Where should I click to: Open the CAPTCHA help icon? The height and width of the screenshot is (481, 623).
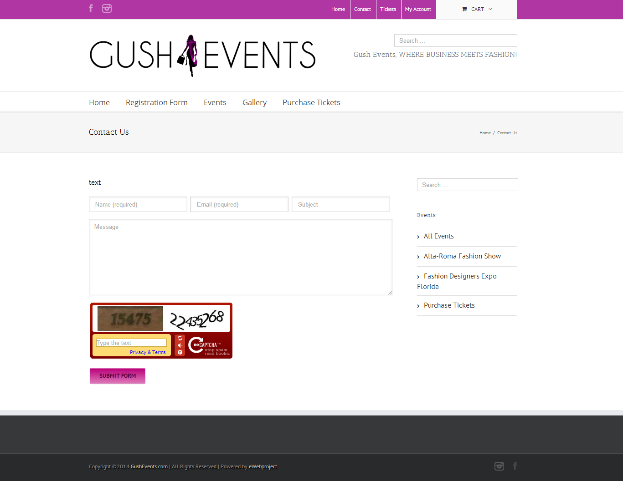(x=180, y=352)
